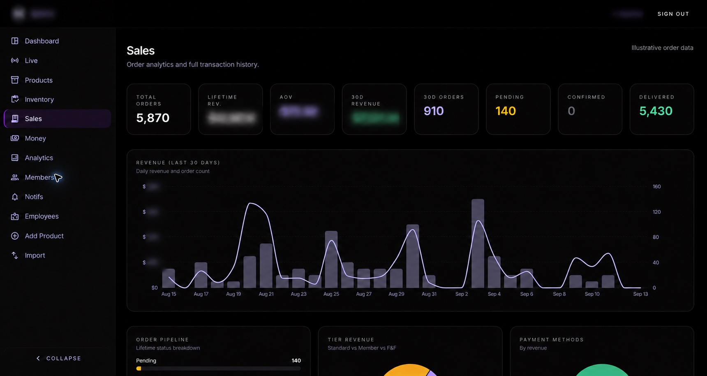This screenshot has width=707, height=376.
Task: Click the Aug 15 axis label
Action: pos(169,294)
